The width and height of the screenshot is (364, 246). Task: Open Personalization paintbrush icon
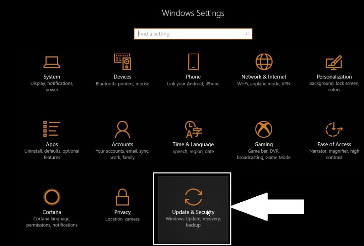coord(334,62)
